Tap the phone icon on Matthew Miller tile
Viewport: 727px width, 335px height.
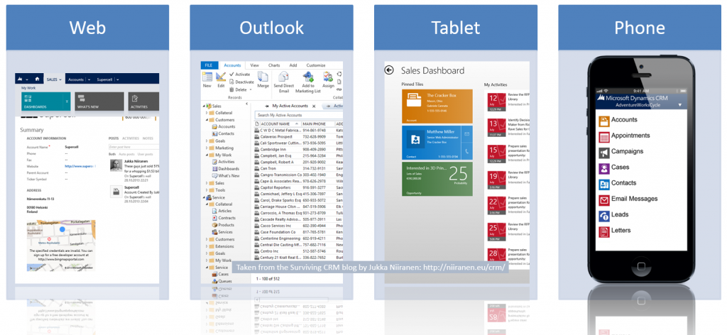[x=467, y=151]
